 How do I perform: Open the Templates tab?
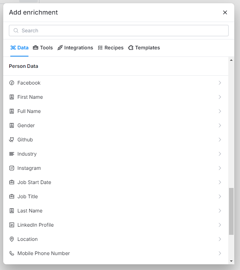pyautogui.click(x=144, y=48)
